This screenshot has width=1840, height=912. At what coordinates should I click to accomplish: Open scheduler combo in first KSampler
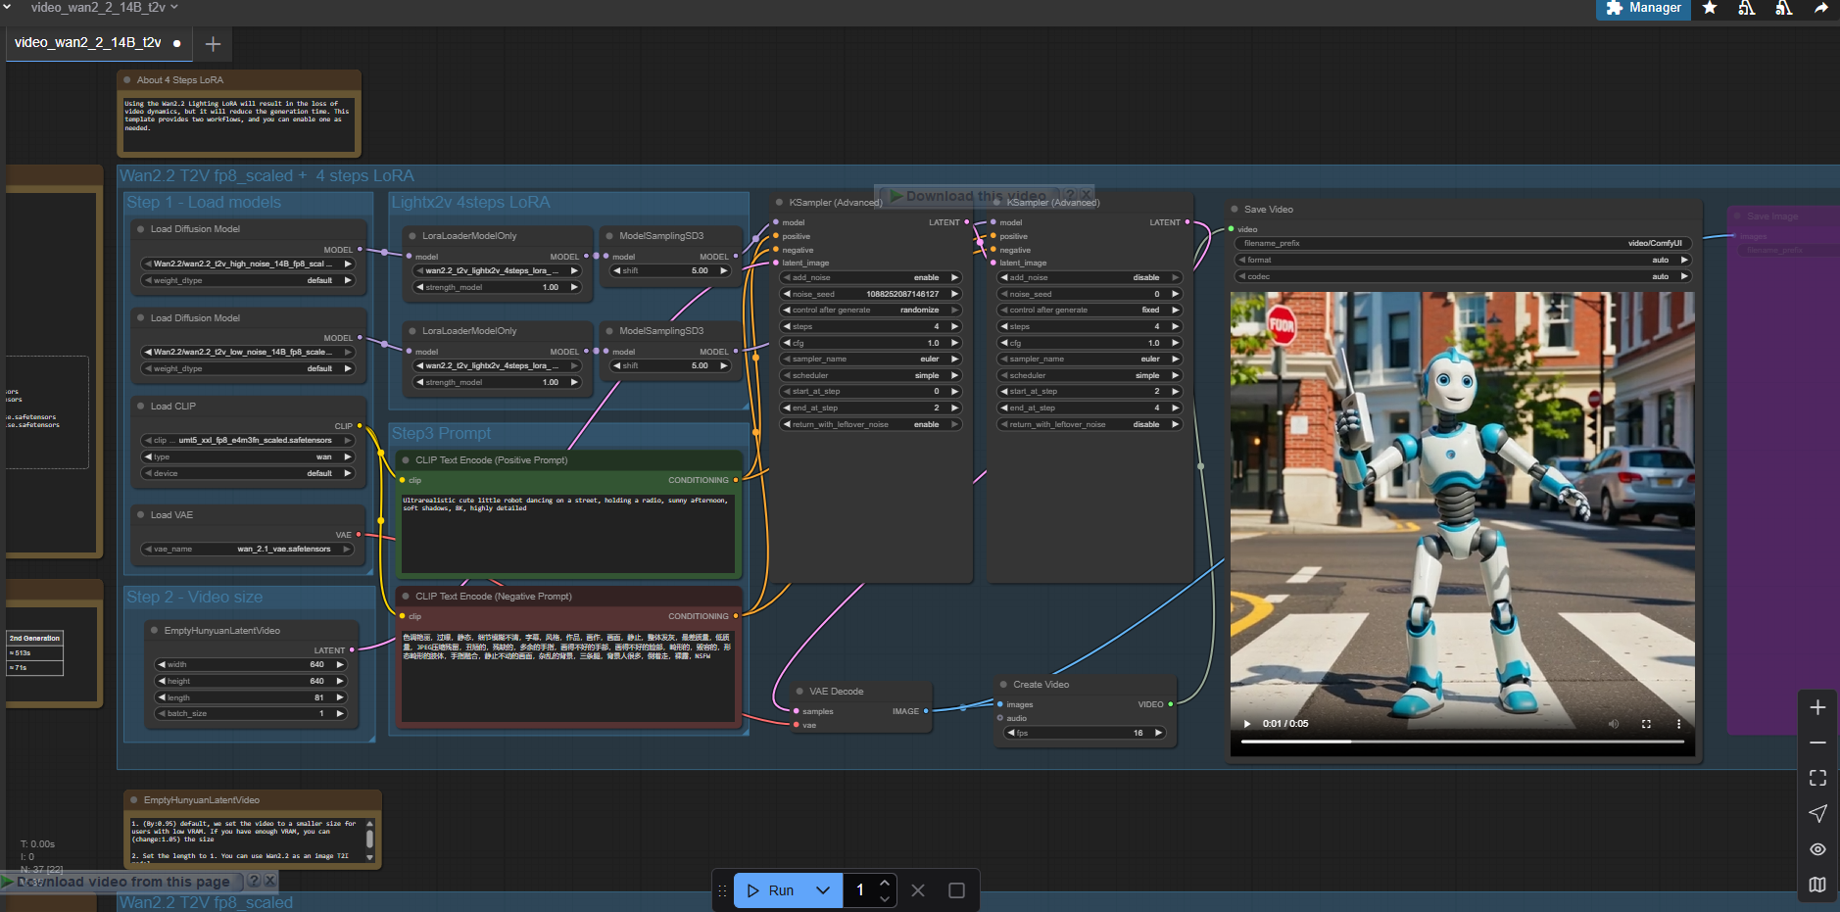tap(871, 375)
